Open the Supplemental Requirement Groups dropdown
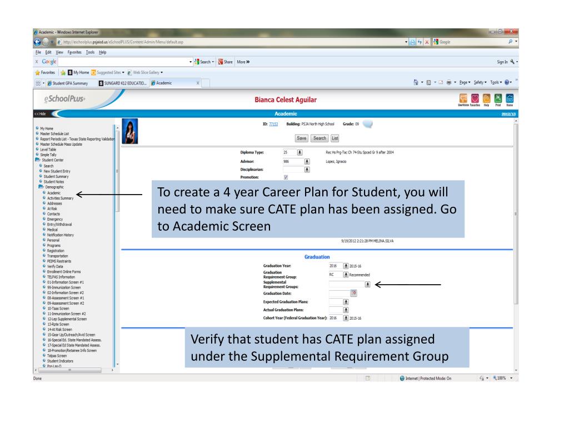 (x=368, y=284)
